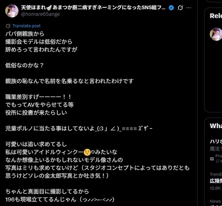Open the News item in sidebar
This screenshot has width=222, height=206.
[x=215, y=201]
